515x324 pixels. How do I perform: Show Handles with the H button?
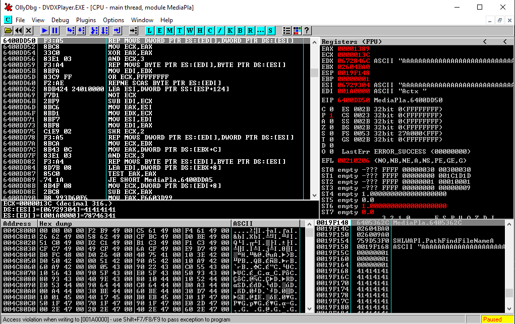pos(200,31)
